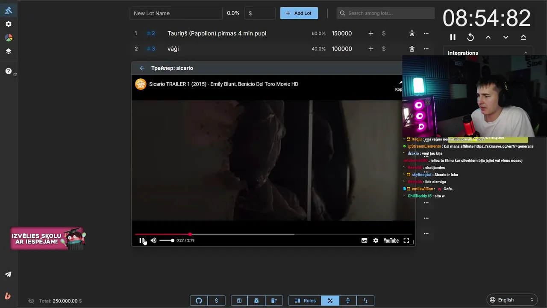Click the clear all lots trash icon
Image resolution: width=547 pixels, height=308 pixels.
pos(274,301)
